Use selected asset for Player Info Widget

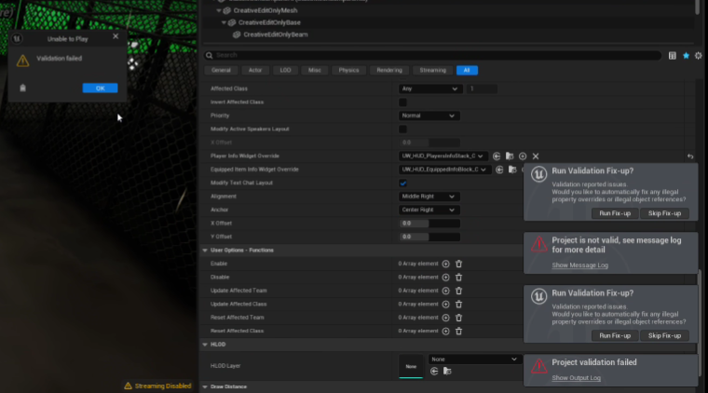[x=497, y=156]
